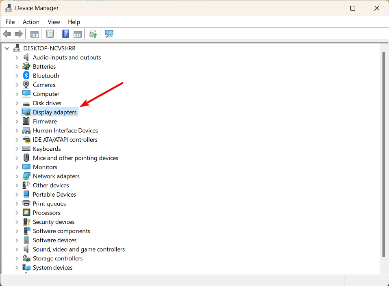Screen dimensions: 389x286
Task: Click Scan for hardware changes icon
Action: coord(109,34)
